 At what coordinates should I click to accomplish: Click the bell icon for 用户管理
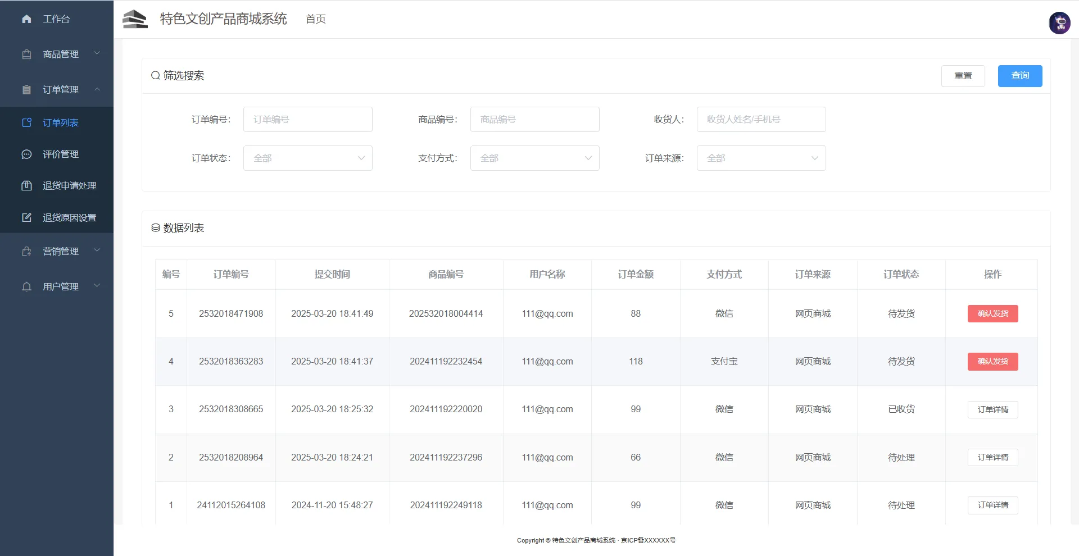click(x=26, y=287)
